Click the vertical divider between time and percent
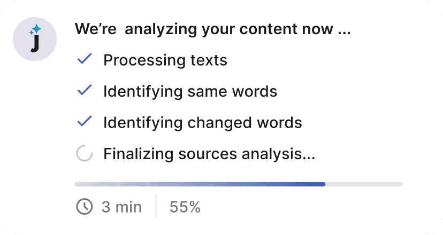 tap(156, 206)
